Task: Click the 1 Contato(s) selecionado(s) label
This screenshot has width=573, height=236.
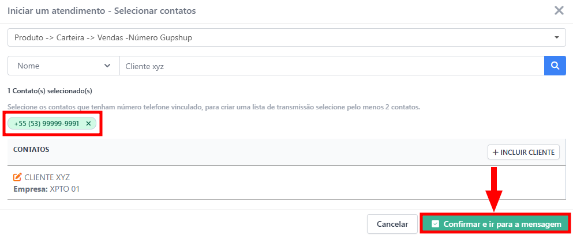Action: pos(50,90)
